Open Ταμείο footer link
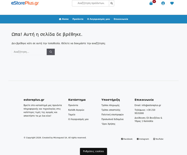This screenshot has height=155, width=187. pyautogui.click(x=72, y=115)
